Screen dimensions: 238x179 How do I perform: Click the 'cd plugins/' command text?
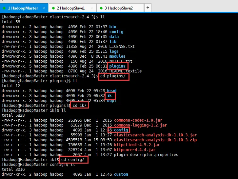coord(113,76)
